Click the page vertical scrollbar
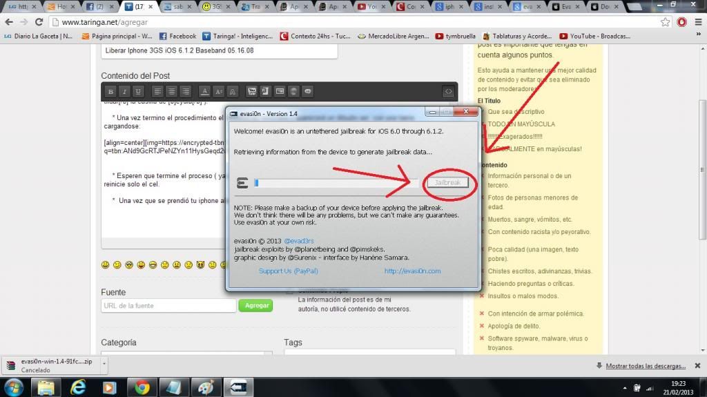This screenshot has width=707, height=397. [x=702, y=169]
